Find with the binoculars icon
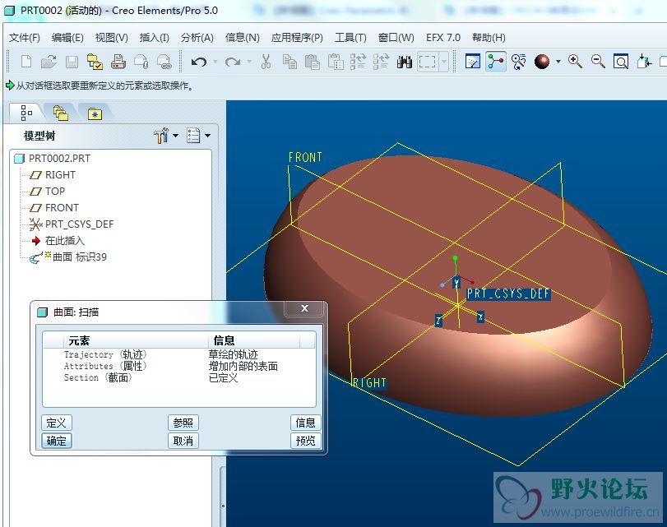667x527 pixels. 404,62
